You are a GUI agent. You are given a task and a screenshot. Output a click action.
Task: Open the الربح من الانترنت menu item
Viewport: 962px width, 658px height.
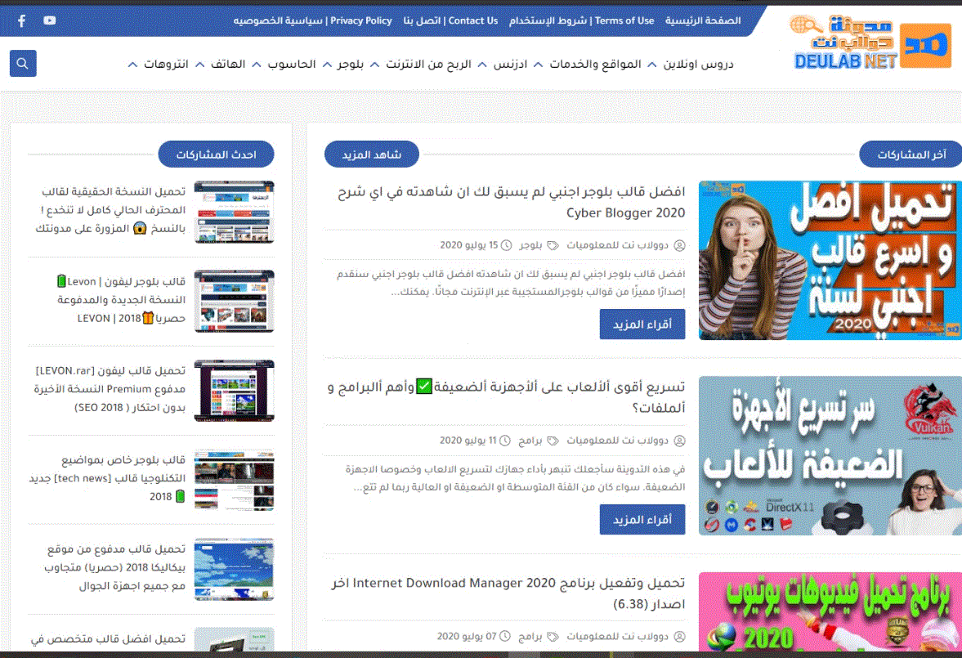point(428,64)
